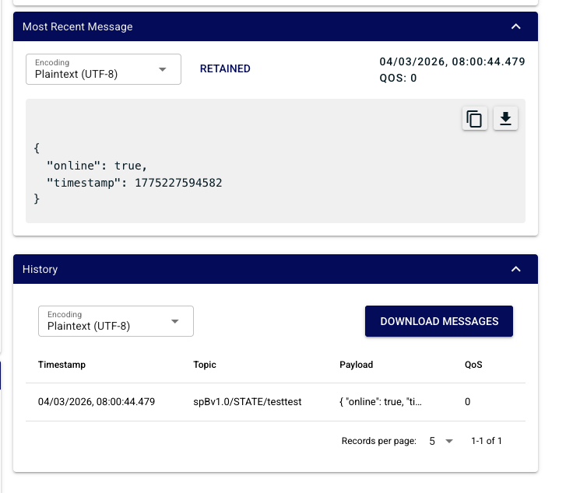
Task: Select the spBv1.0/STATE/testtest history row
Action: pos(276,402)
